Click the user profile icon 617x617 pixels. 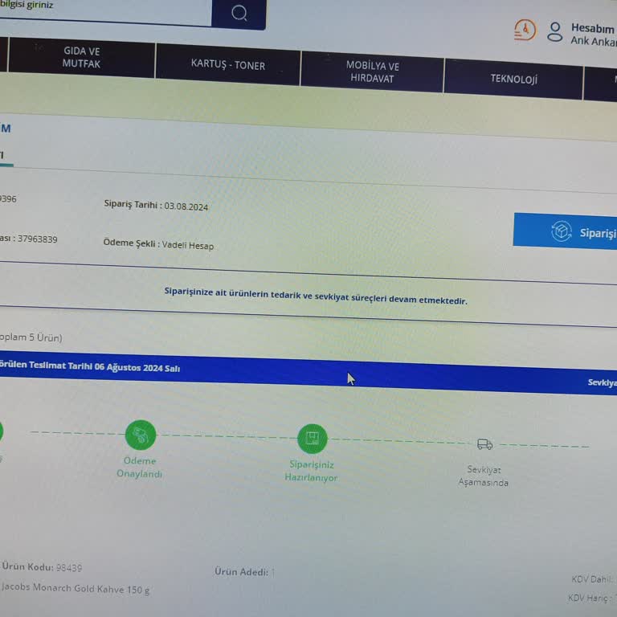(x=555, y=32)
